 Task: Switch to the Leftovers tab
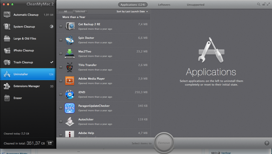pos(164,5)
